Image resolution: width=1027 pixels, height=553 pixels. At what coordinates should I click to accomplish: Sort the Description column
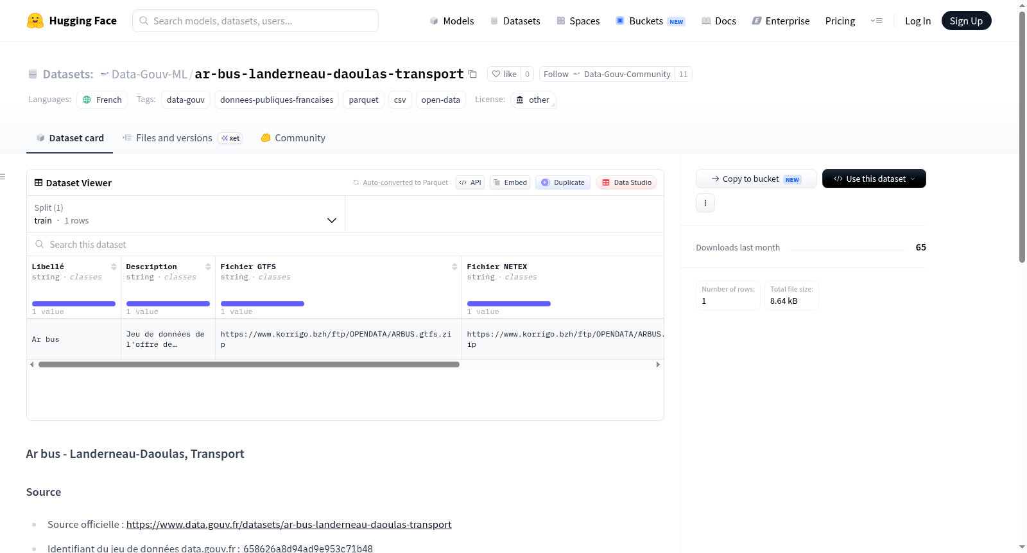(x=208, y=267)
